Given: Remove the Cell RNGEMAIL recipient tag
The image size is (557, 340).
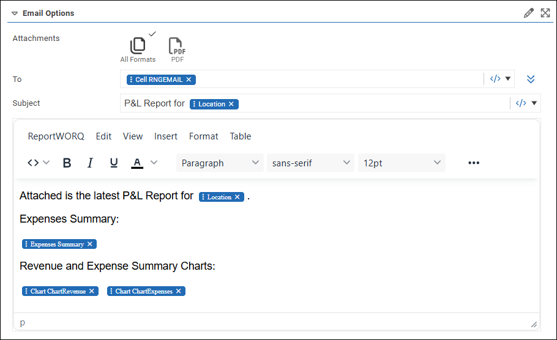Looking at the screenshot, I should pos(189,79).
